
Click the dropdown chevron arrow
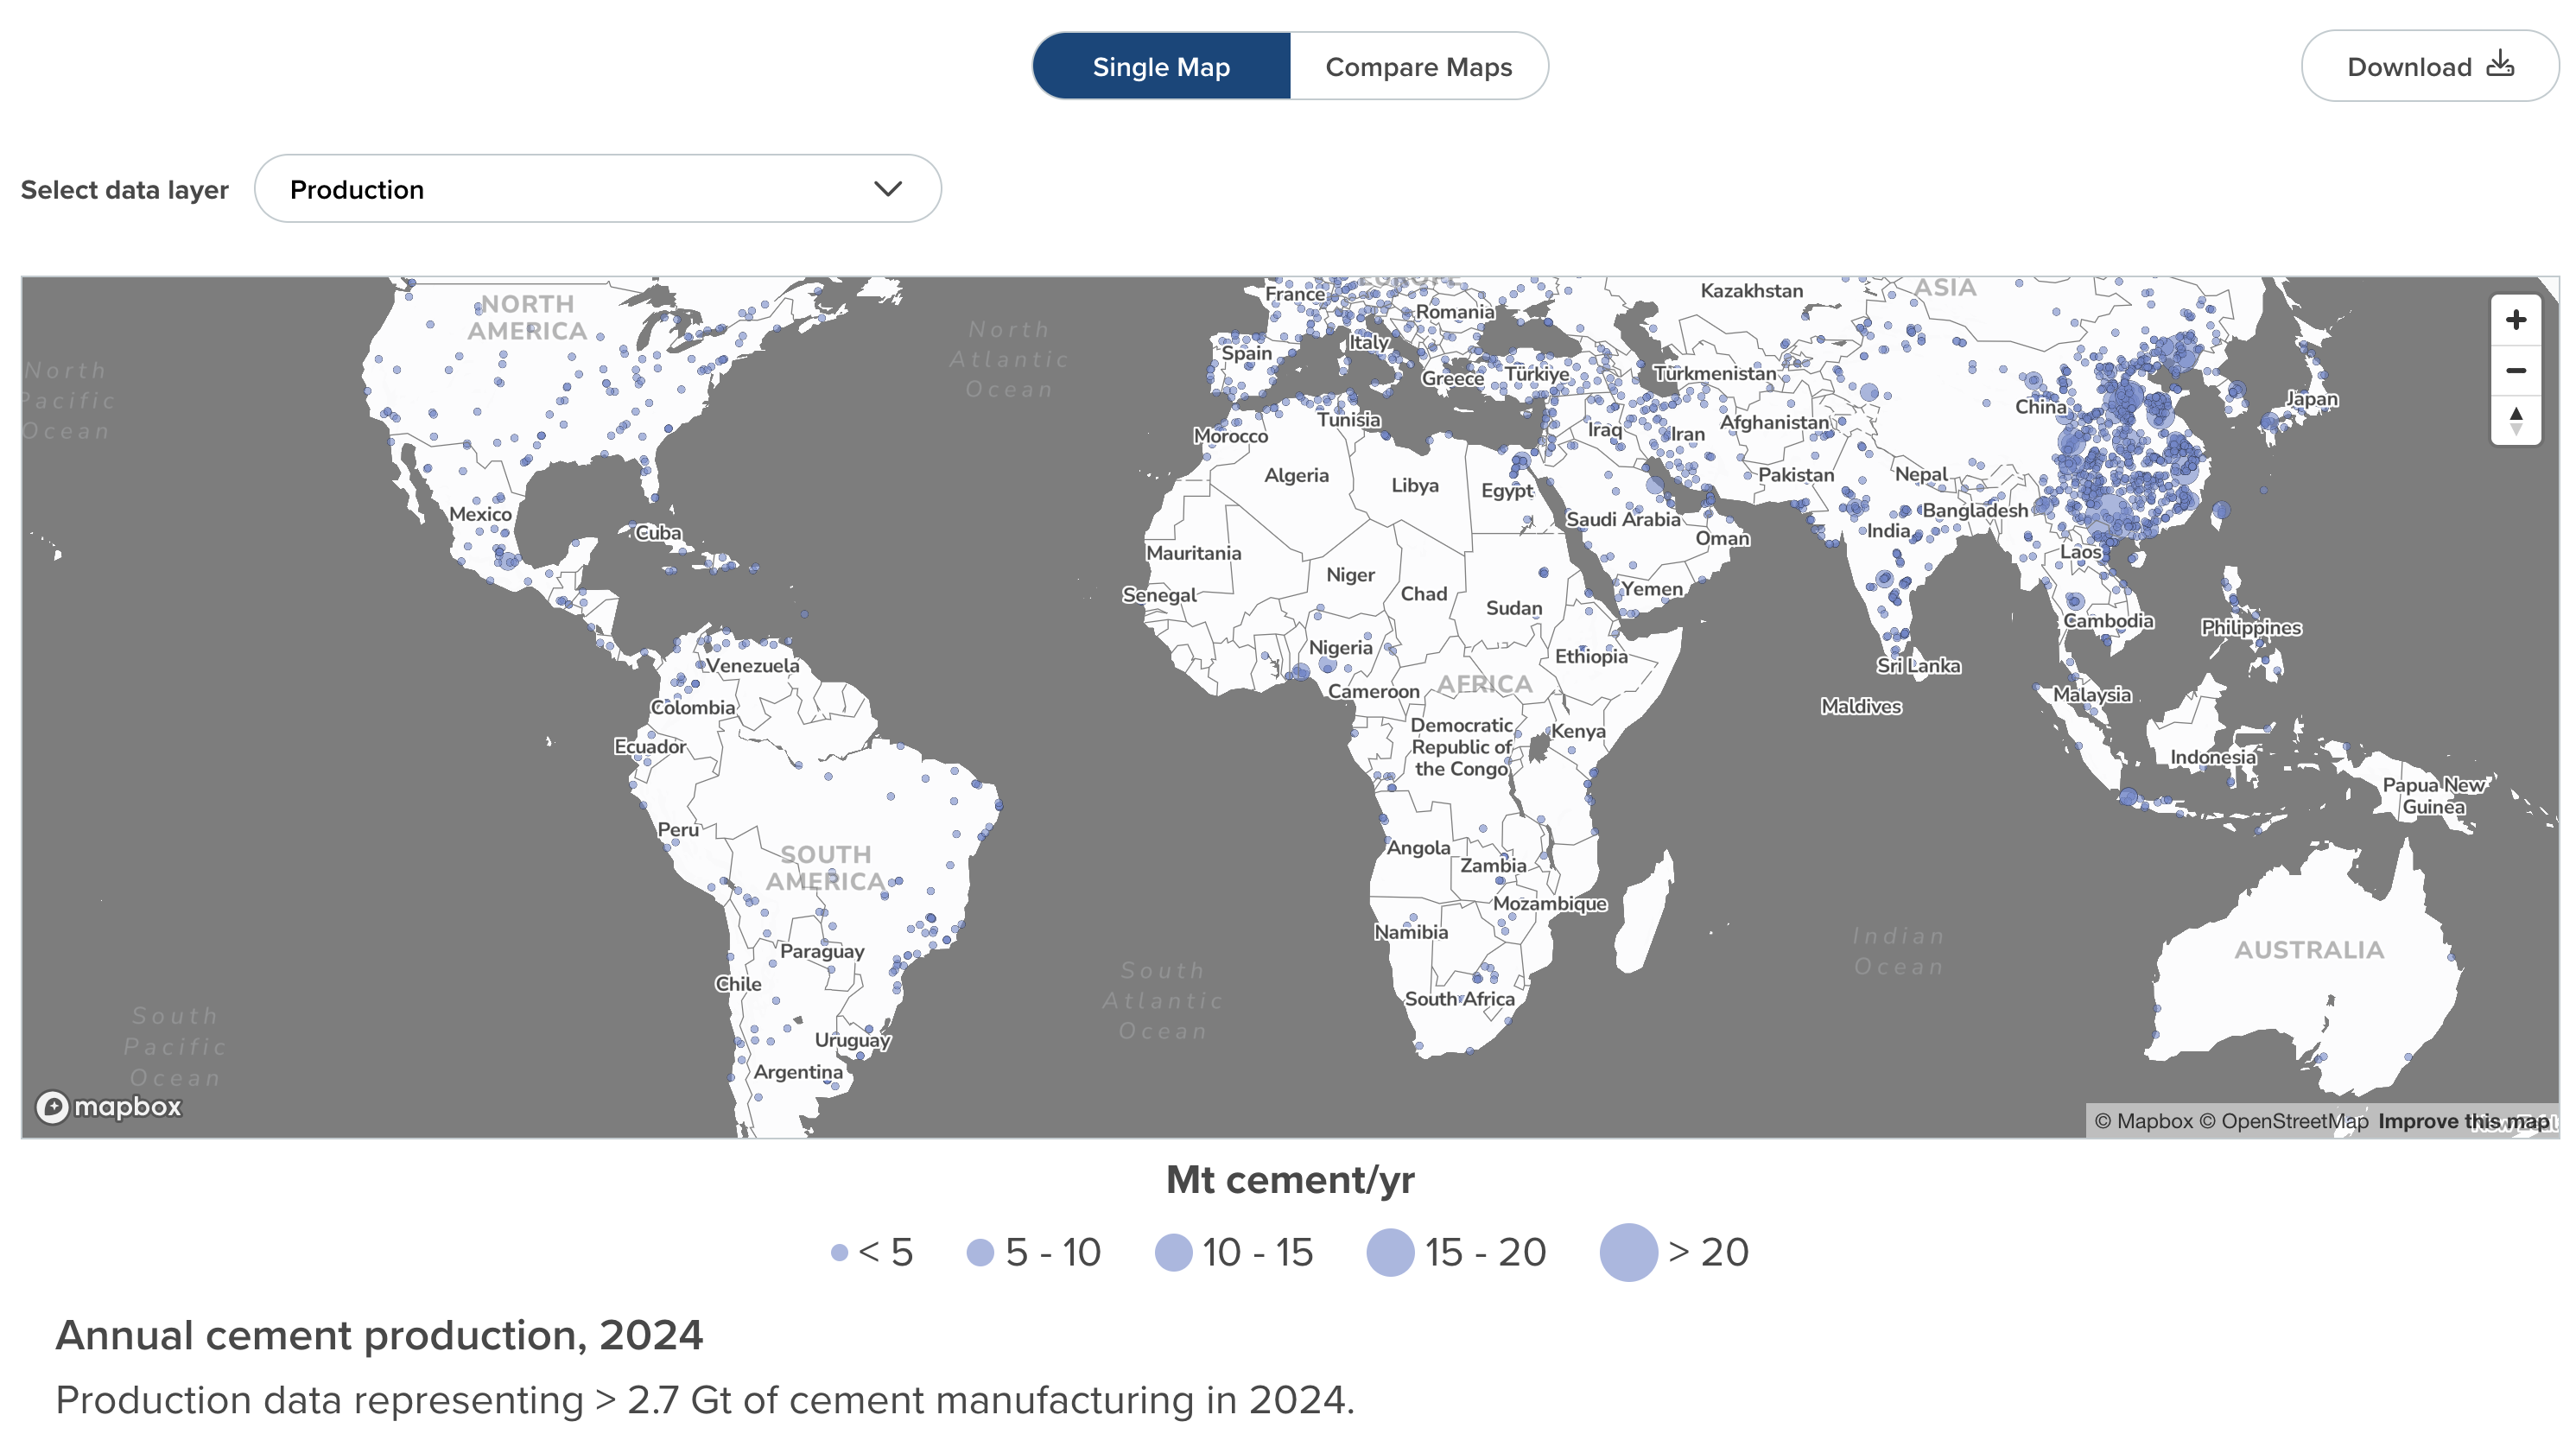tap(887, 189)
